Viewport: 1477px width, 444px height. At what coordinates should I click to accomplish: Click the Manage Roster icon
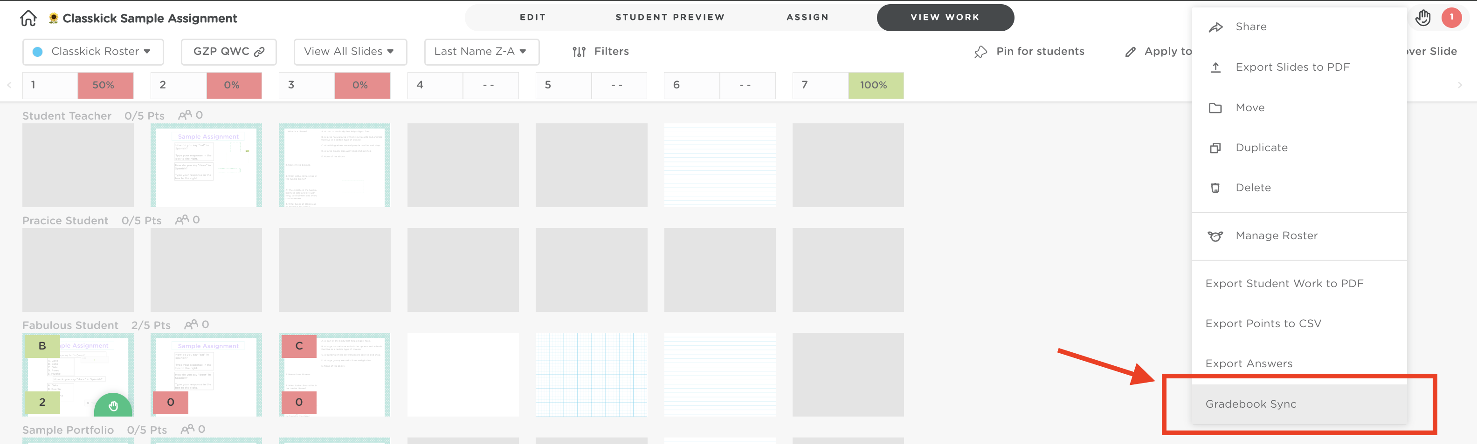coord(1215,236)
